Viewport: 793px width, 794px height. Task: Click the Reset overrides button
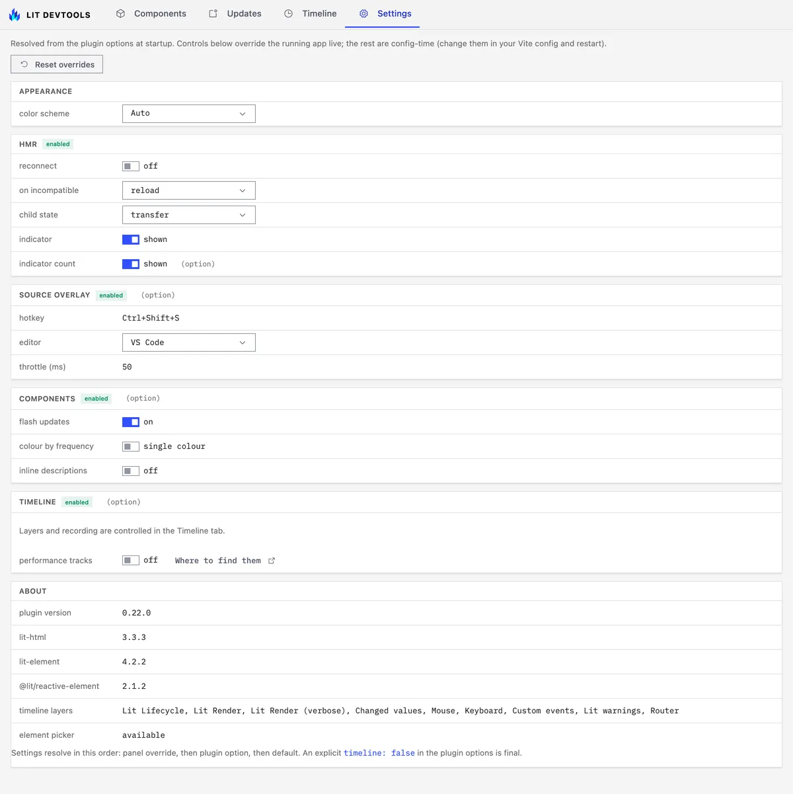57,64
